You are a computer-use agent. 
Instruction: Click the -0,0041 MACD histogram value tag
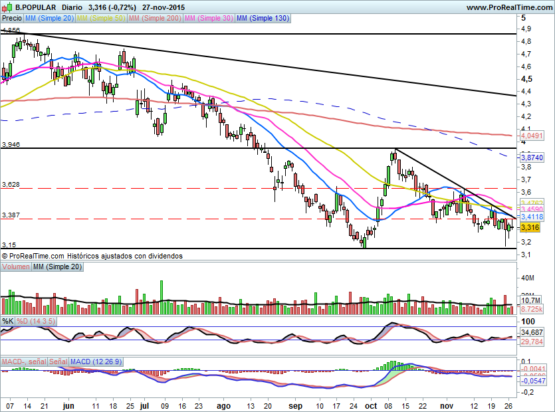532,369
